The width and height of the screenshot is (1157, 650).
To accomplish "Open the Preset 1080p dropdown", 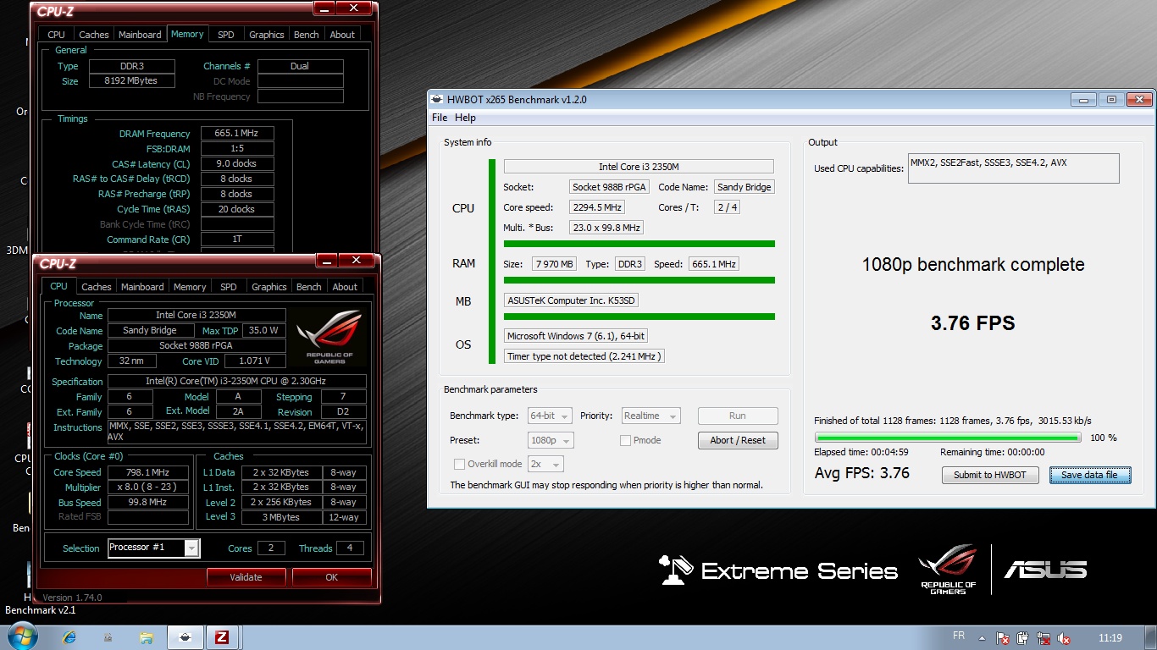I will coord(550,440).
